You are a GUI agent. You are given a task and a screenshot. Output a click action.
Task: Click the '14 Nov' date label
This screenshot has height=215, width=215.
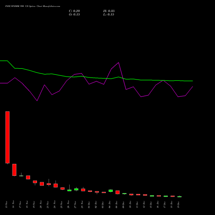point(13,205)
